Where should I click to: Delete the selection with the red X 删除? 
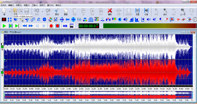[110, 12]
